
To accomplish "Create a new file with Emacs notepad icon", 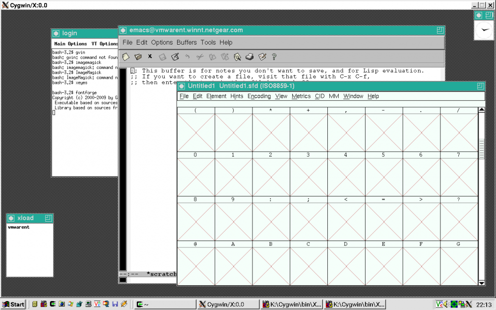I will click(125, 57).
